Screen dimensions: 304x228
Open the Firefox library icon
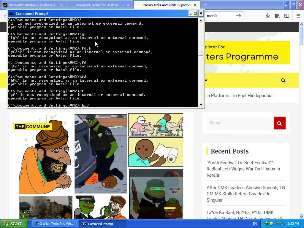[x=277, y=16]
